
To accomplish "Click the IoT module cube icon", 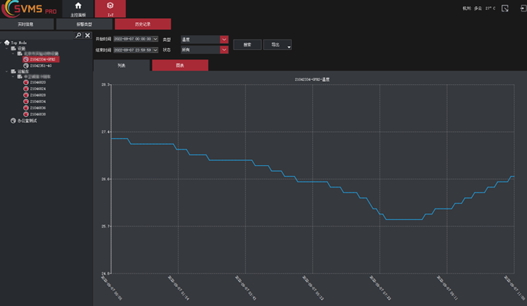I will (x=110, y=8).
